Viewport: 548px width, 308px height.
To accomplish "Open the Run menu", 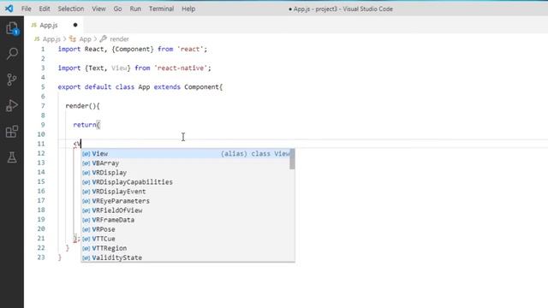I will [135, 9].
